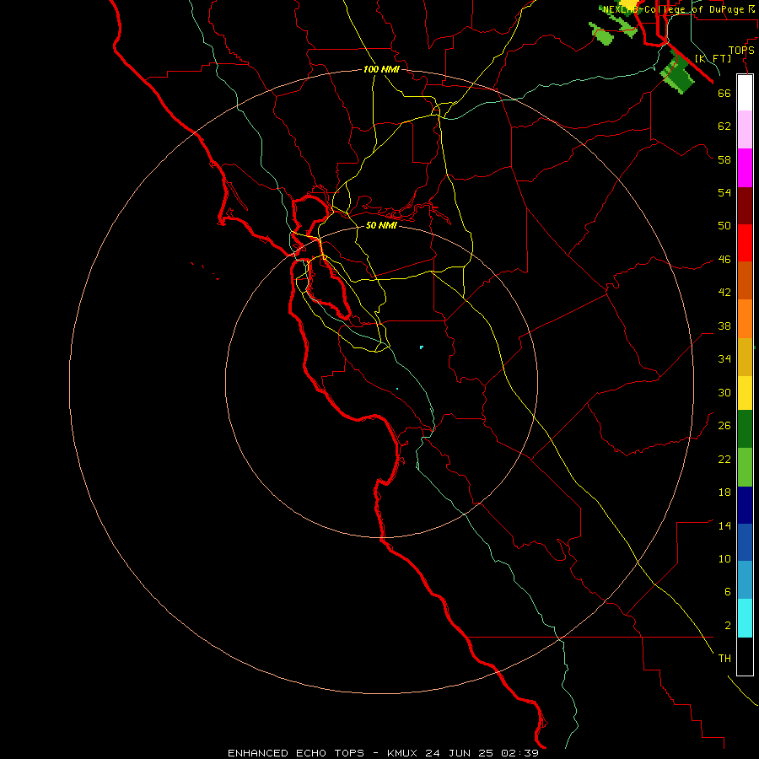Screen dimensions: 759x759
Task: Pick the bright red legend swatch
Action: tap(745, 243)
